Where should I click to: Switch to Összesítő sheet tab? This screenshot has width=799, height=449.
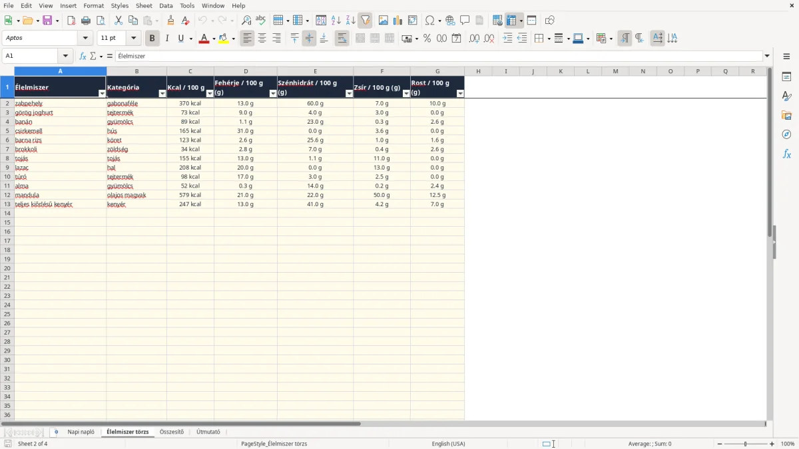(172, 432)
